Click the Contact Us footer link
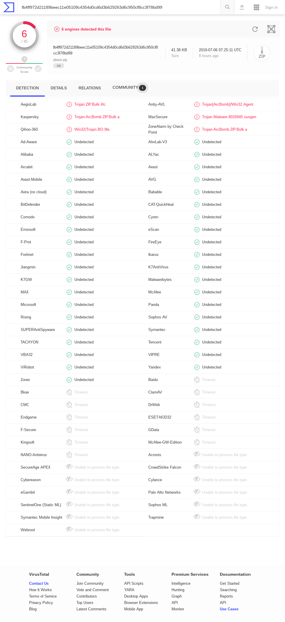 pos(39,583)
